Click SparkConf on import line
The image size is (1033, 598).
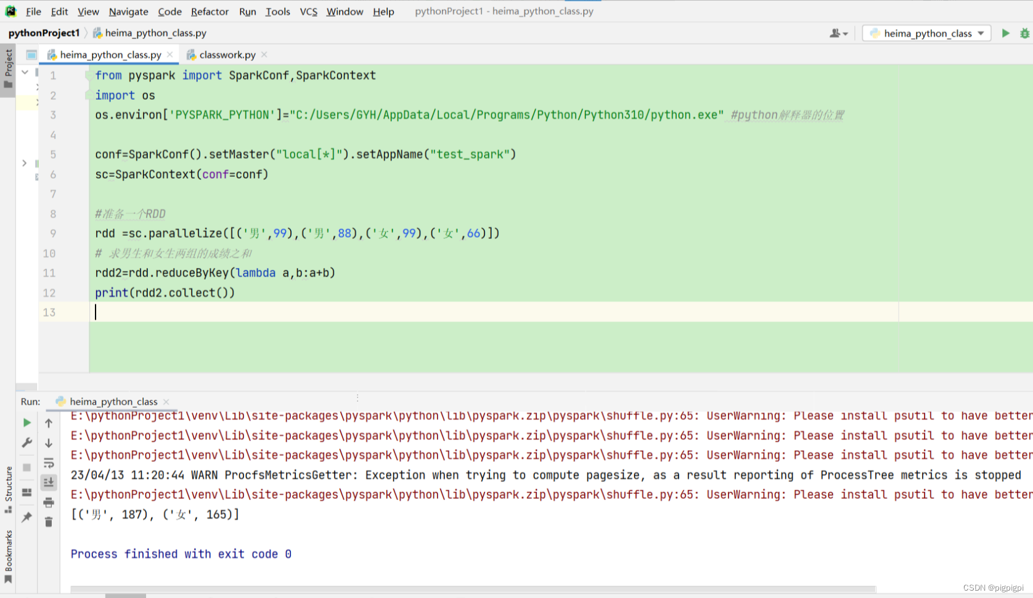[x=259, y=75]
